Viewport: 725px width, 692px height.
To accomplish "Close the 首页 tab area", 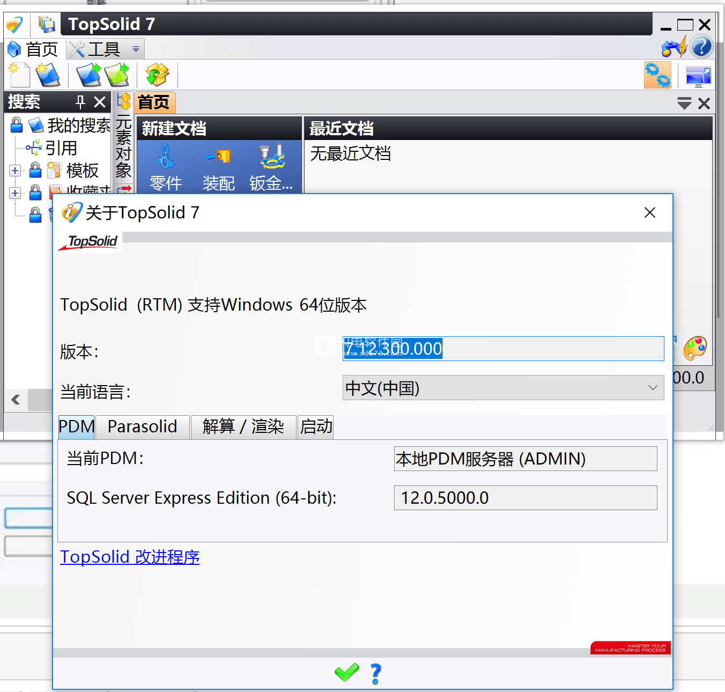I will [x=705, y=103].
